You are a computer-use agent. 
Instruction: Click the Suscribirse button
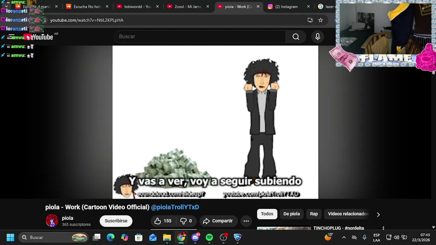[116, 221]
